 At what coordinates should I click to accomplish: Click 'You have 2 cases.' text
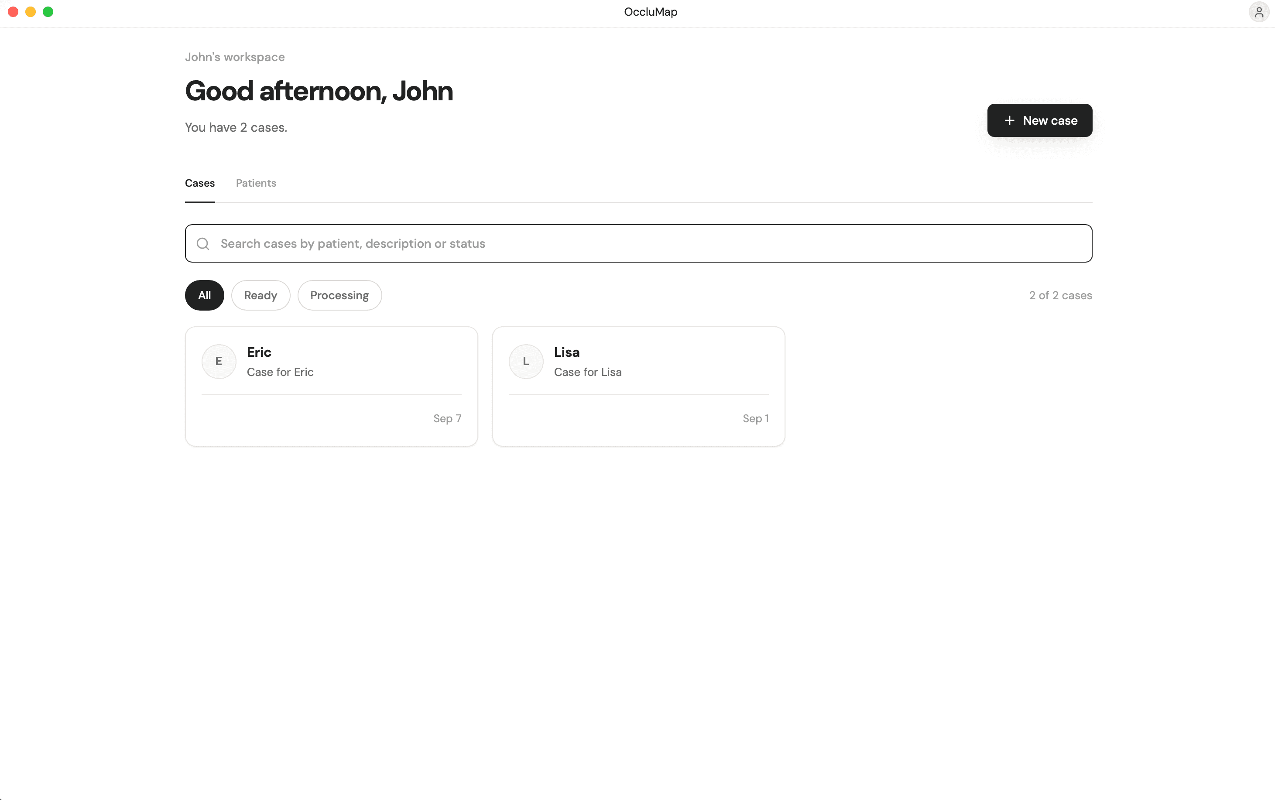[236, 127]
